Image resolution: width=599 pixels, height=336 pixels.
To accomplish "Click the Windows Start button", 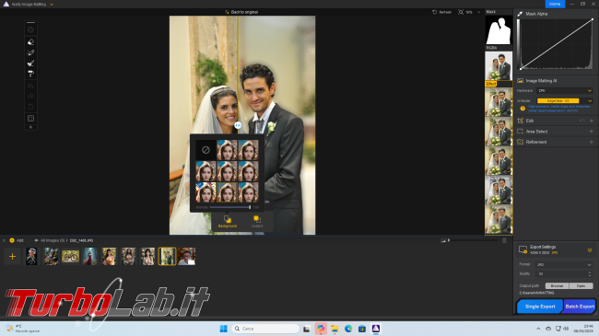I will coord(224,329).
